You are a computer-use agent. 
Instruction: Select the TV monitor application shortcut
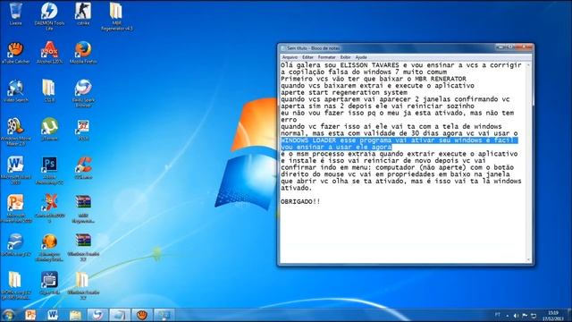tap(49, 283)
